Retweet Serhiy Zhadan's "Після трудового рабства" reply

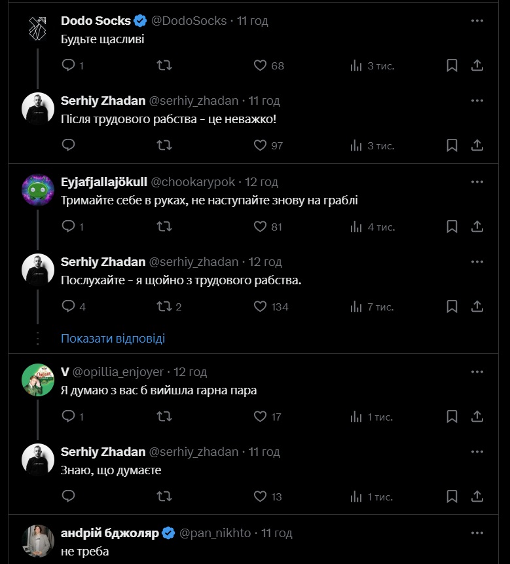165,145
